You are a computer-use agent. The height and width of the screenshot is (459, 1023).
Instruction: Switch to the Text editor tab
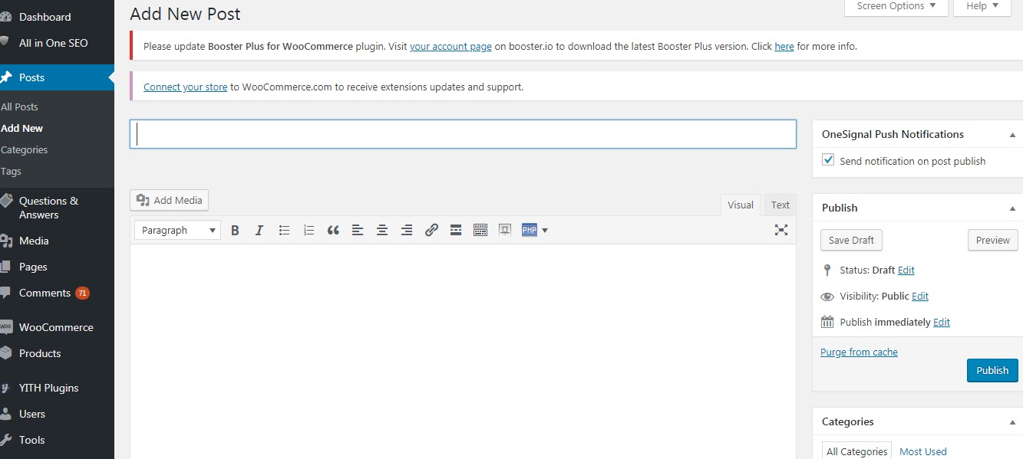click(x=780, y=205)
